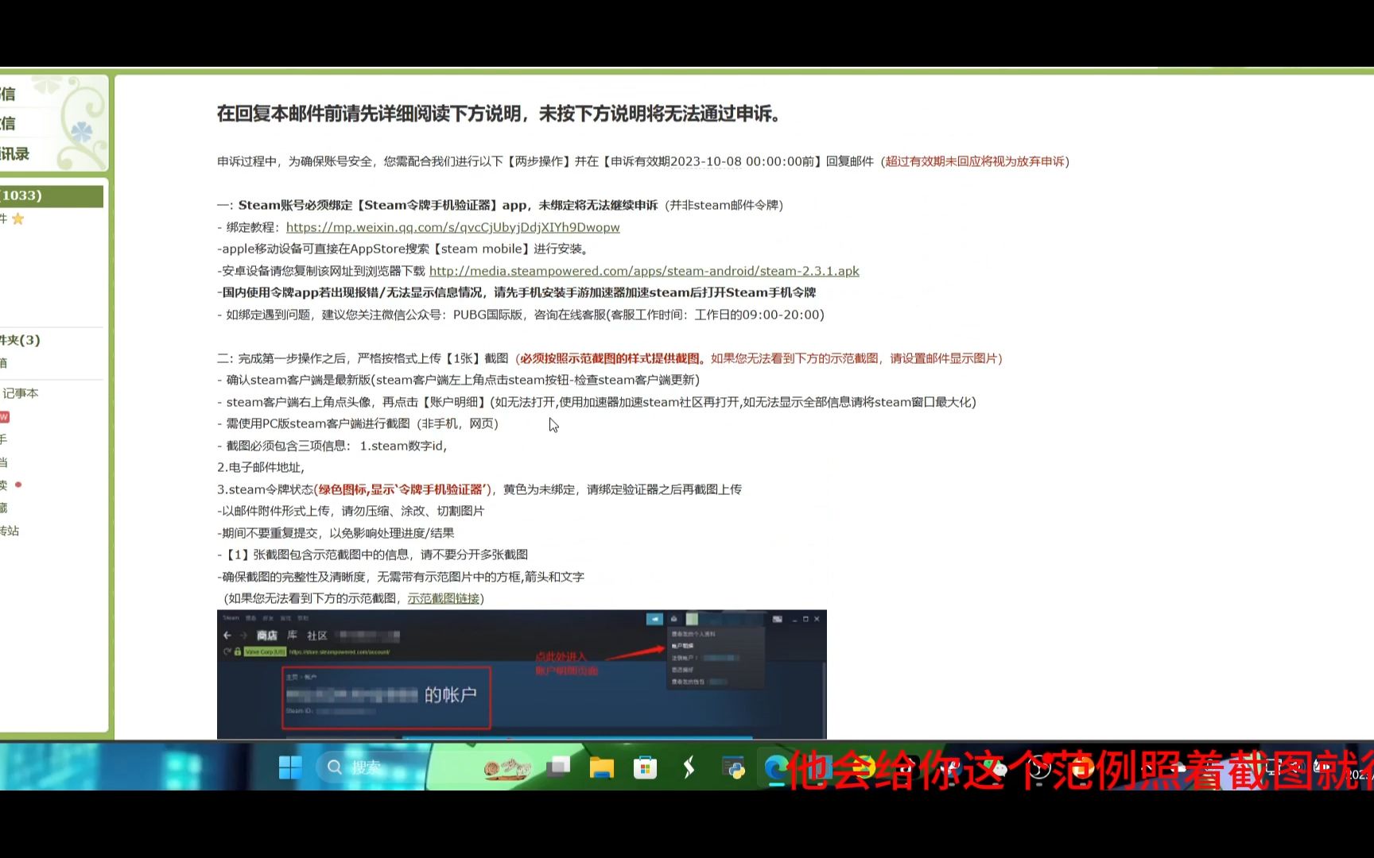
Task: Click the sidebar item ending in 转站
Action: tap(10, 531)
